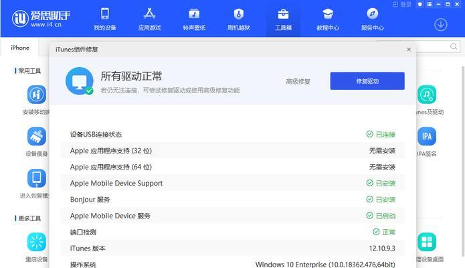The image size is (465, 268).
Task: Click the Bonjour 服务 row label
Action: click(x=90, y=200)
